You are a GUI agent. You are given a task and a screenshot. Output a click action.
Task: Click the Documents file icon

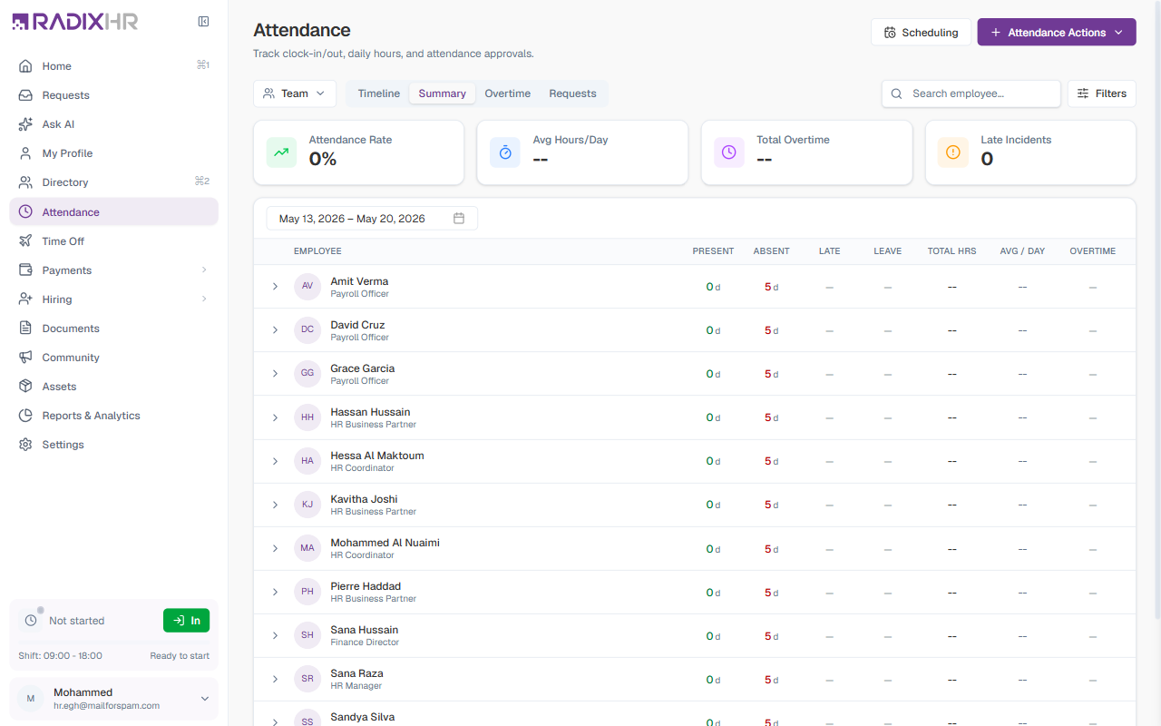coord(25,329)
